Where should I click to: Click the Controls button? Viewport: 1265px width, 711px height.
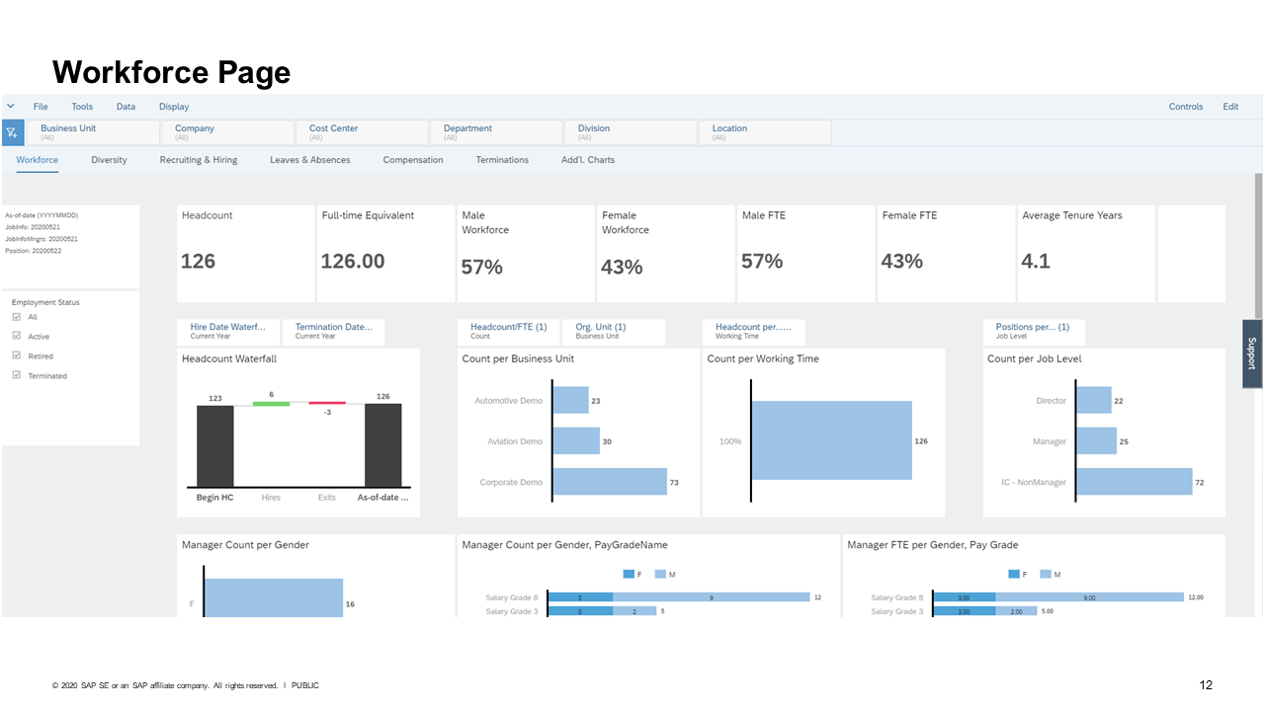coord(1186,106)
